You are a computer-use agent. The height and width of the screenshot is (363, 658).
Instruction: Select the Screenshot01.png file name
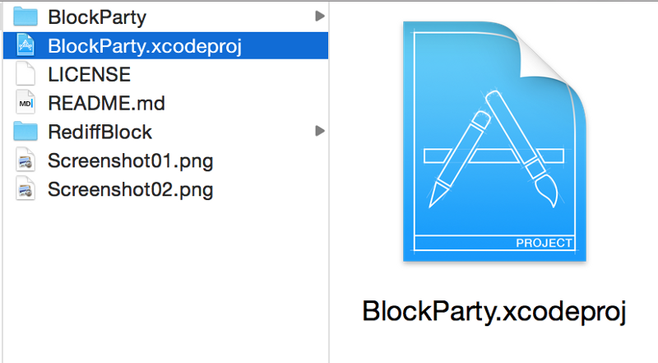coord(131,161)
